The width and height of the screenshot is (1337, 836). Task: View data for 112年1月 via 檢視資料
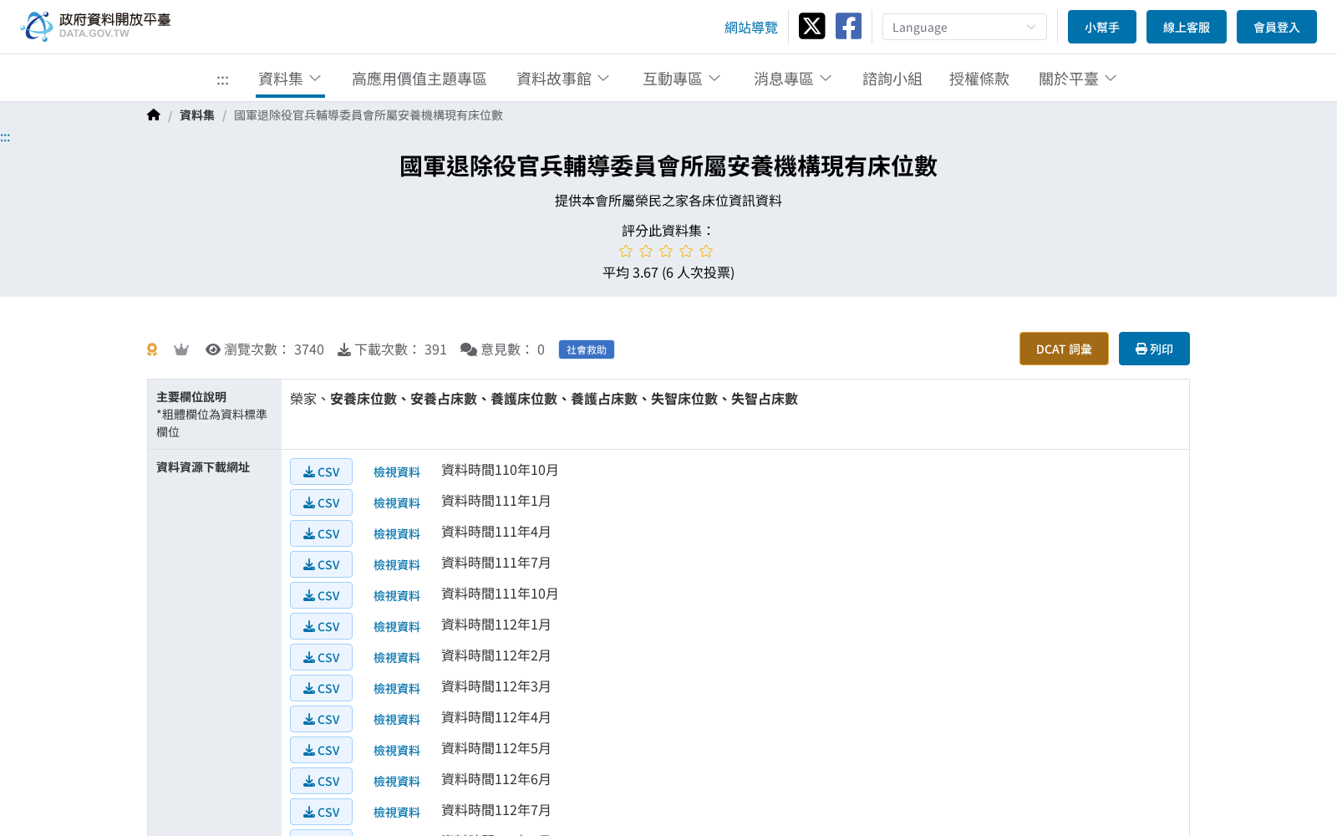[x=397, y=627]
